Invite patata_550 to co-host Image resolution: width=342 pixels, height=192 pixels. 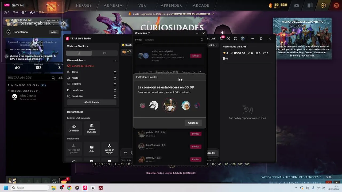[196, 134]
